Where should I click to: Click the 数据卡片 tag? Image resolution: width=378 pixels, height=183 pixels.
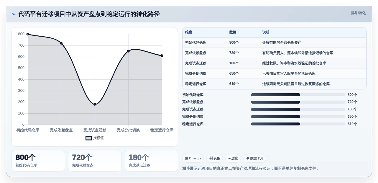click(x=254, y=158)
